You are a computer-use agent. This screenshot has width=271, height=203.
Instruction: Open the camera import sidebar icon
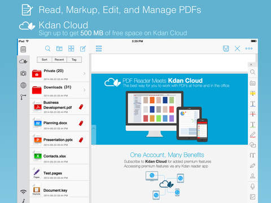[x=23, y=73]
